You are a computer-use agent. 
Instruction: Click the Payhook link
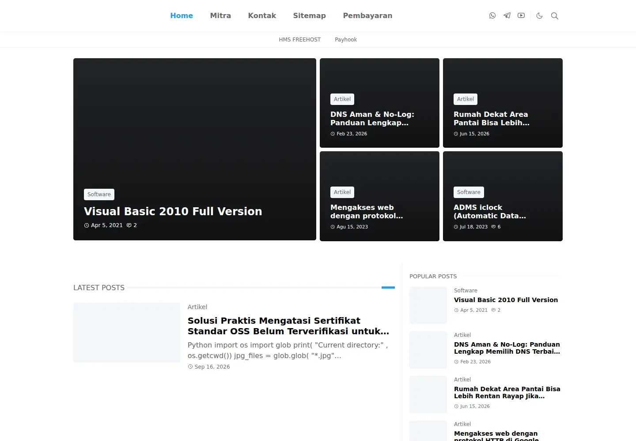tap(346, 40)
